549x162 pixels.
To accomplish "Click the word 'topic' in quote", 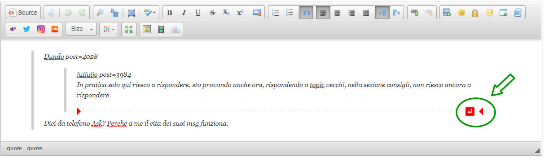I will pos(317,85).
